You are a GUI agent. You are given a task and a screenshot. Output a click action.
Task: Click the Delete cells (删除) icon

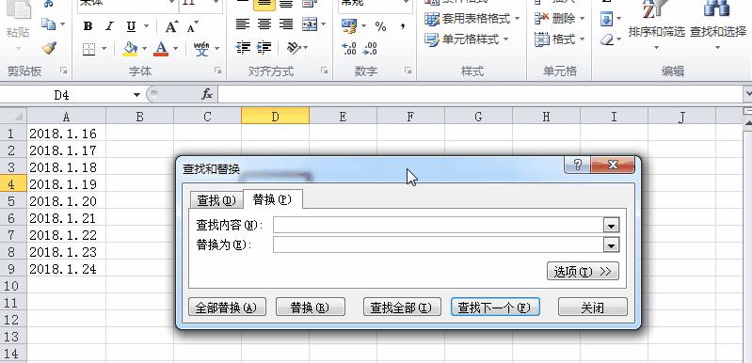click(541, 19)
